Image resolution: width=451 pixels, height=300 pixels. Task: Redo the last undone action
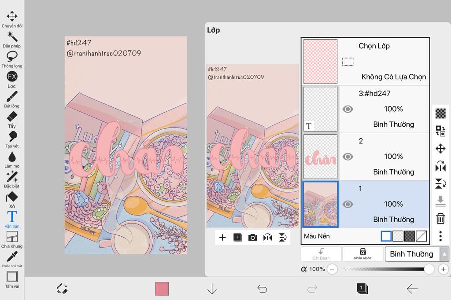(312, 289)
